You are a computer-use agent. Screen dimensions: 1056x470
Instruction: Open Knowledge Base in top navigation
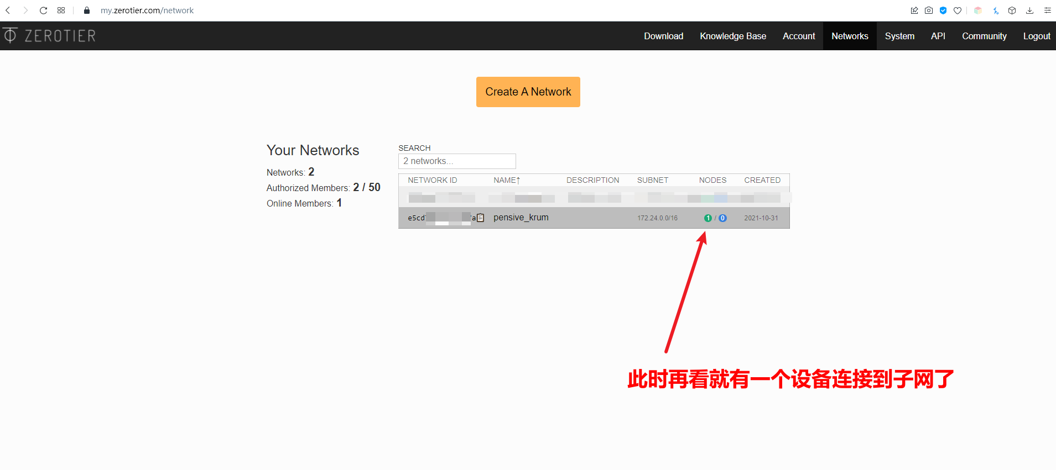(733, 36)
